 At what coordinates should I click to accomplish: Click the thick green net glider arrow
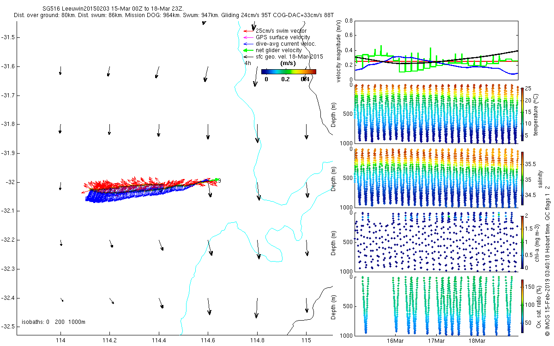(249, 50)
